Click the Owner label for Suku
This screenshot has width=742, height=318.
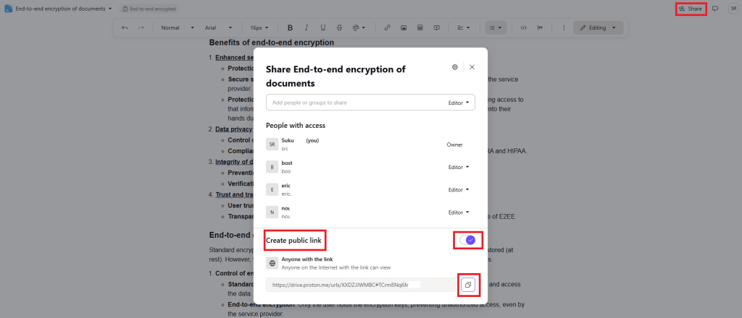pyautogui.click(x=454, y=145)
